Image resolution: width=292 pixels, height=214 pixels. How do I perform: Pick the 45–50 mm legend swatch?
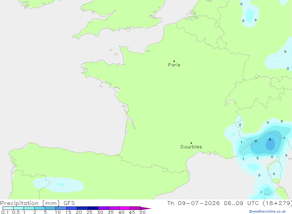pos(135,208)
